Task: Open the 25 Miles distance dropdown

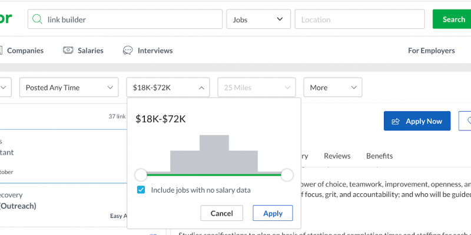Action: tap(256, 88)
